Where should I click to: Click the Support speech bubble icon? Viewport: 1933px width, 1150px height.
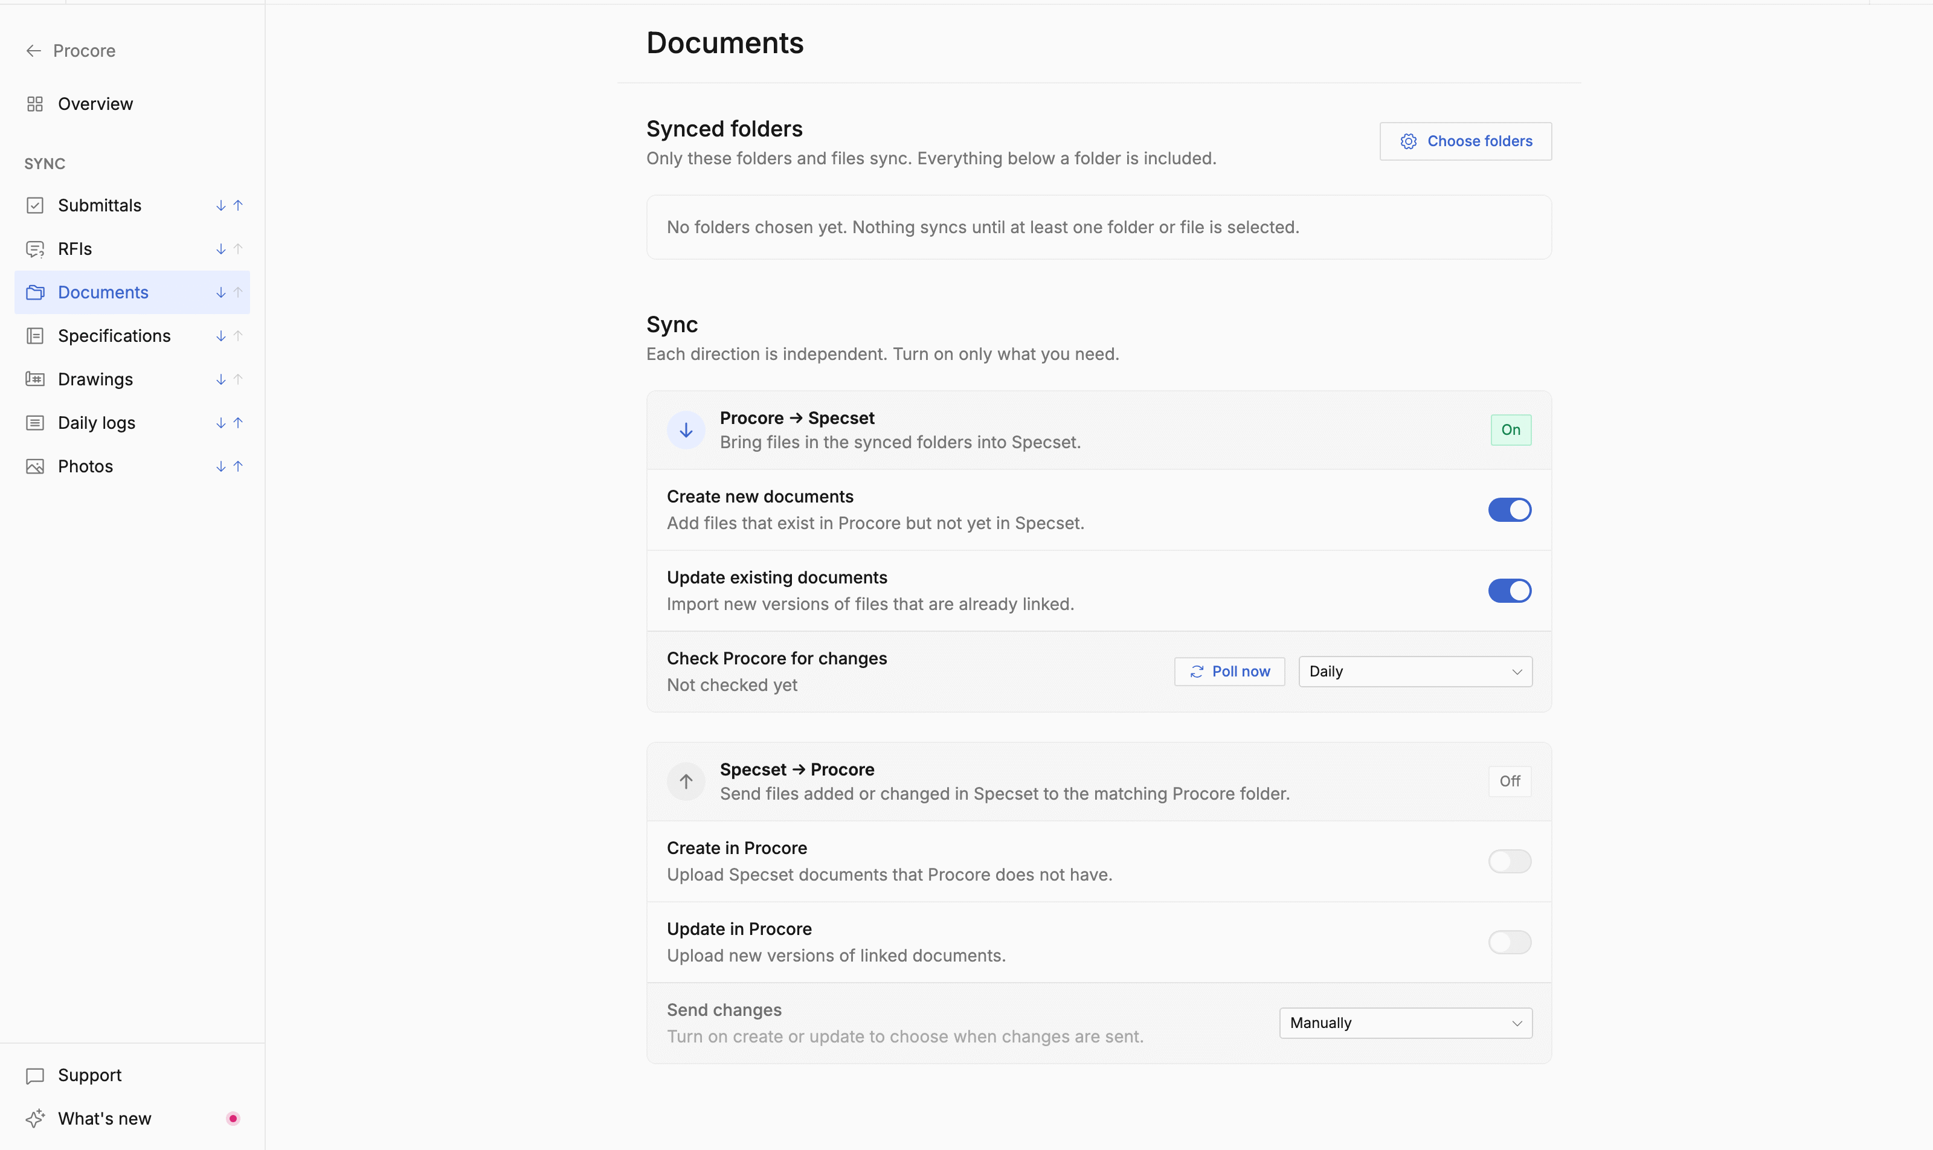[x=35, y=1076]
